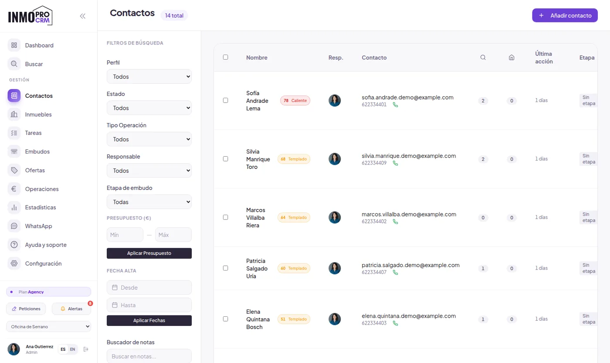The image size is (610, 363).
Task: Select the Sofía Andrade Lema row checkbox
Action: coord(225,100)
